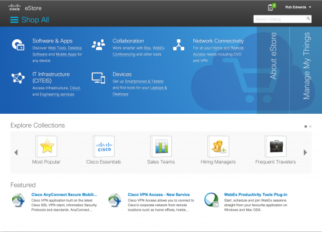Click the Network Connectivity nodes icon

(178, 44)
